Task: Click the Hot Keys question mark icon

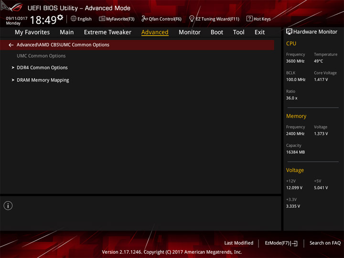Action: coord(249,19)
